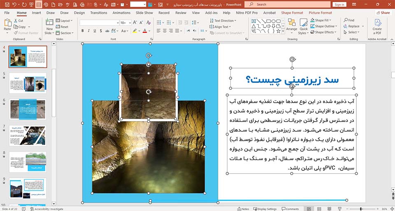
Task: Open the Shape Format tab
Action: (x=292, y=13)
